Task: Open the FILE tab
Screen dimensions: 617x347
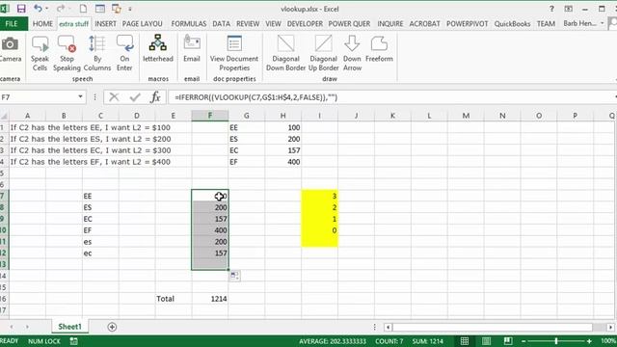Action: click(12, 23)
